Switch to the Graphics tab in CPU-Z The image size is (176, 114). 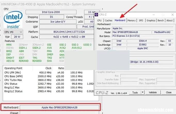(x=151, y=20)
